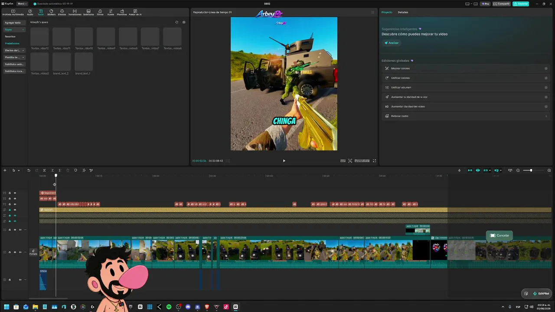Open the Avatar de IA icon
The height and width of the screenshot is (312, 555).
pos(135,12)
